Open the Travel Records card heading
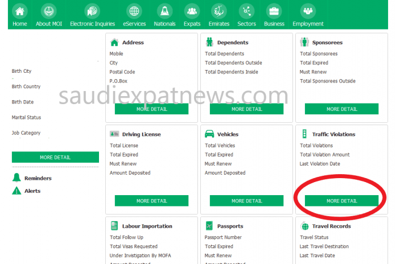The width and height of the screenshot is (396, 264). 331,226
